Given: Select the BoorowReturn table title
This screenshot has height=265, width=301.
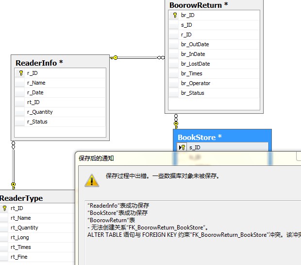Looking at the screenshot, I should (199, 5).
